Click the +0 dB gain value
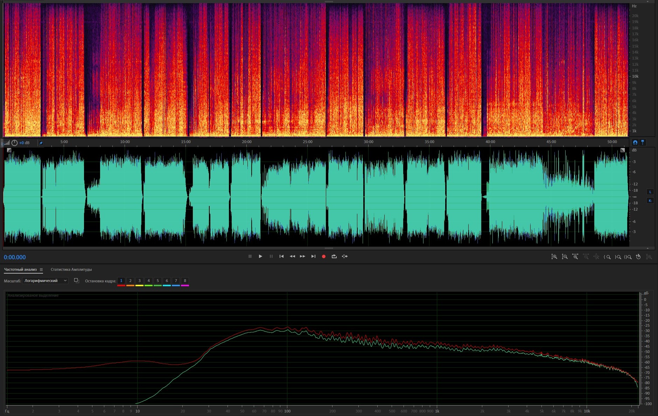 point(24,143)
